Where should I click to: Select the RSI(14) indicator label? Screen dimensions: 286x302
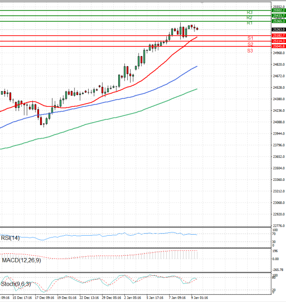pos(11,239)
